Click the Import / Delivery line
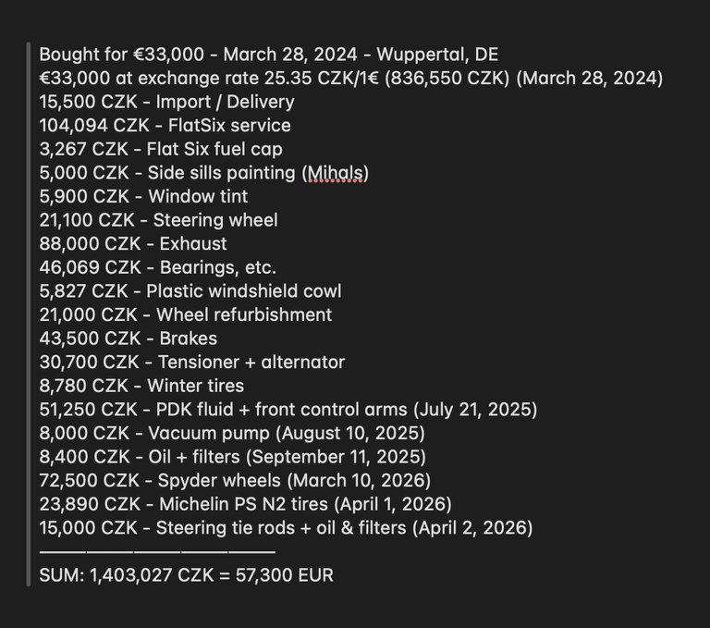This screenshot has width=710, height=628. pyautogui.click(x=166, y=102)
